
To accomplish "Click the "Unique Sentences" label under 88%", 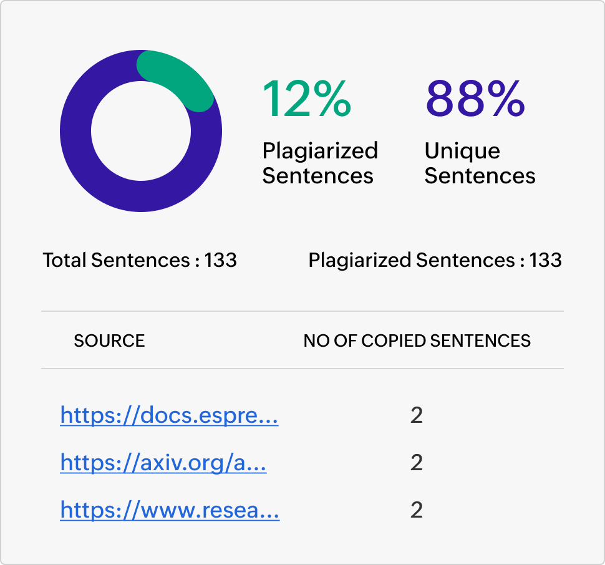I will pos(480,163).
